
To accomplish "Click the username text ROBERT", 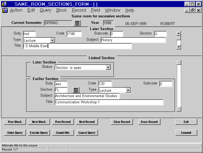I will pyautogui.click(x=168, y=24).
